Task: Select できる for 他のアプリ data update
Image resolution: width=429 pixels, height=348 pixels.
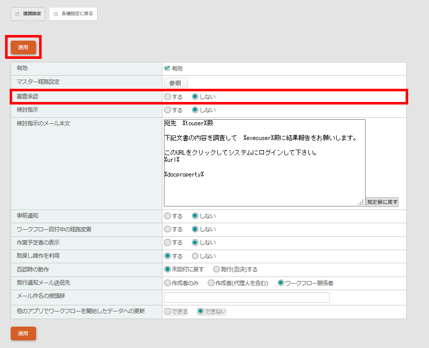Action: tap(168, 311)
